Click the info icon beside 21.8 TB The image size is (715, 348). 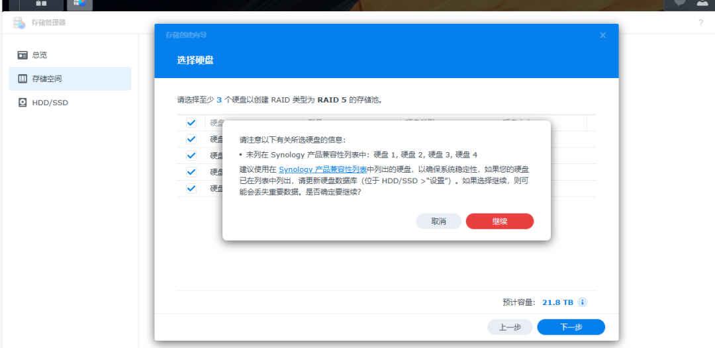click(583, 302)
